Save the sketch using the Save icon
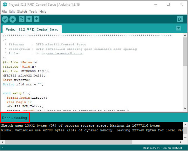Viewport: 188px width, 152px height. 36,19
